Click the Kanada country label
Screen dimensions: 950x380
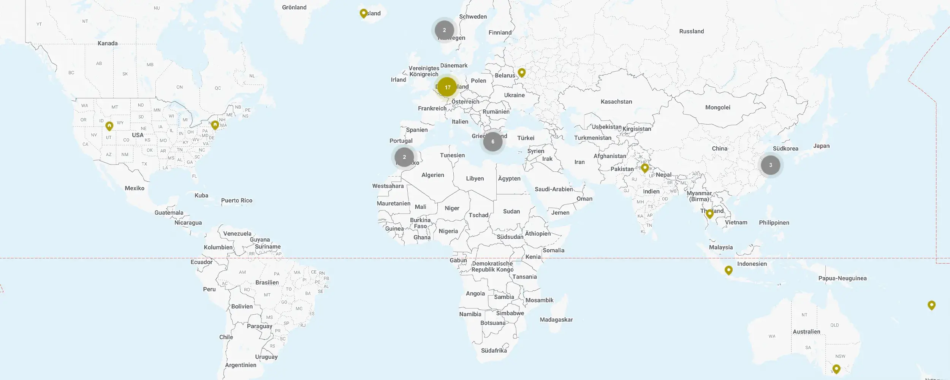(108, 43)
